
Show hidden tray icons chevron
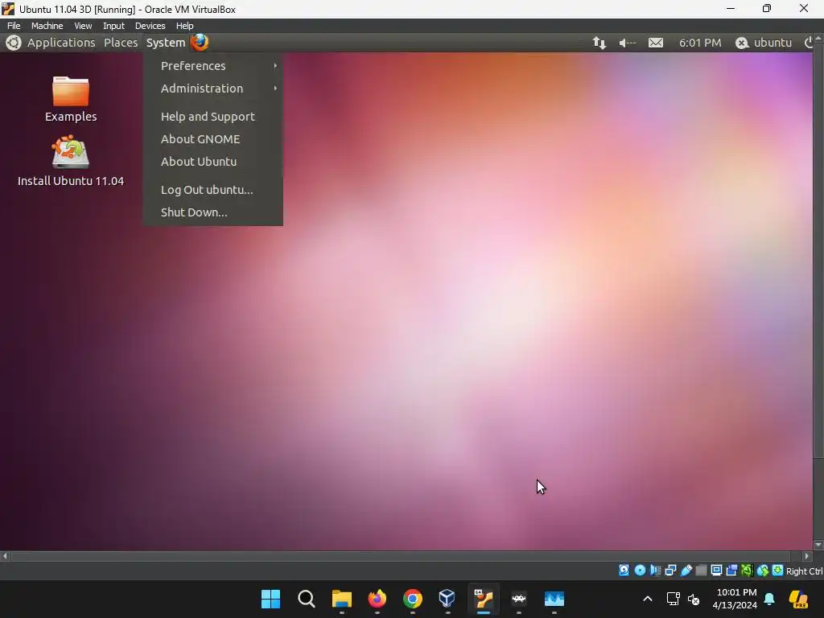click(x=648, y=599)
